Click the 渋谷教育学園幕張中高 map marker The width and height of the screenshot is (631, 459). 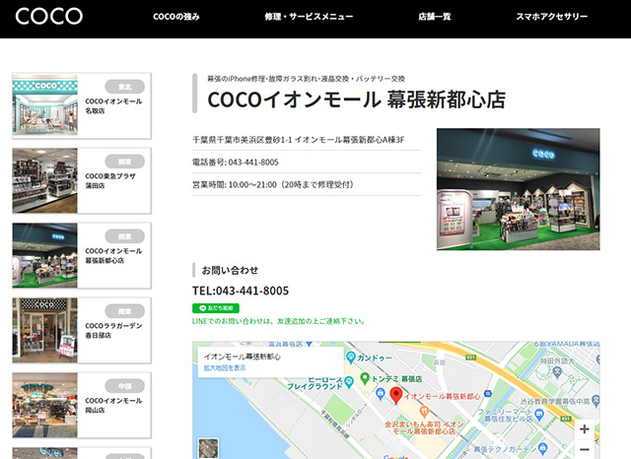pos(596,400)
